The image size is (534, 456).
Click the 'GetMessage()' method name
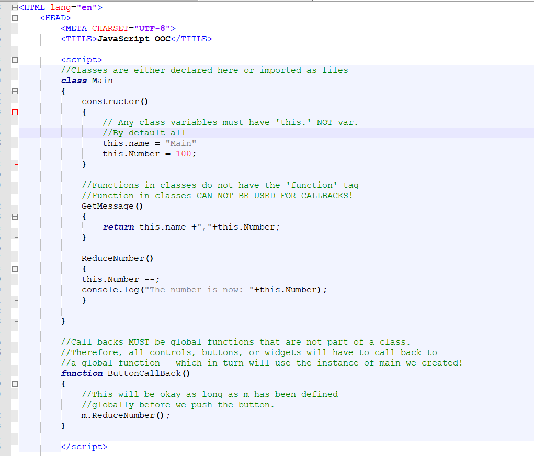click(112, 206)
